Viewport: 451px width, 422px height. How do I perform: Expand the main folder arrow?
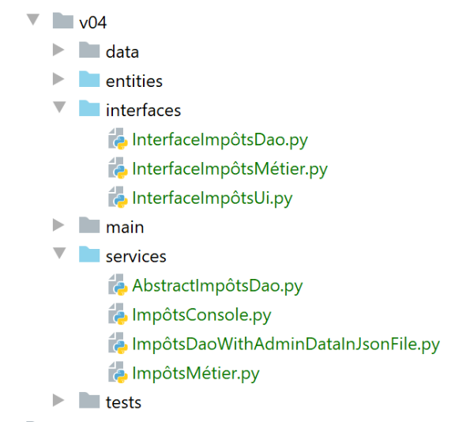pyautogui.click(x=58, y=224)
